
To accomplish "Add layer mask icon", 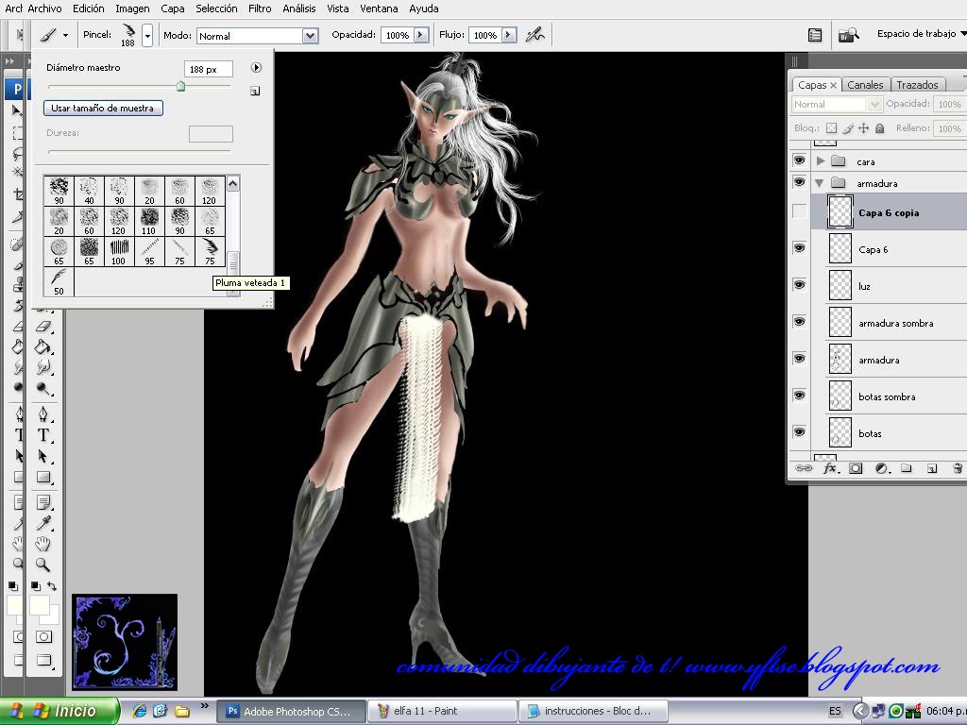I will click(x=856, y=468).
